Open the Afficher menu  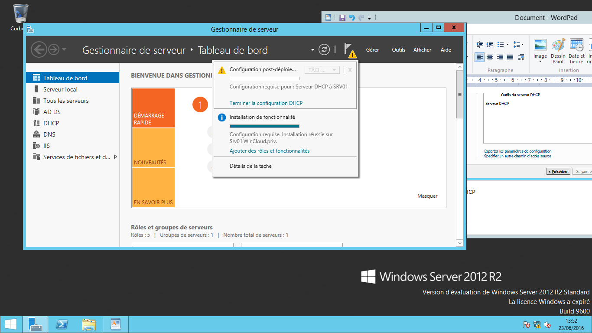pyautogui.click(x=422, y=50)
